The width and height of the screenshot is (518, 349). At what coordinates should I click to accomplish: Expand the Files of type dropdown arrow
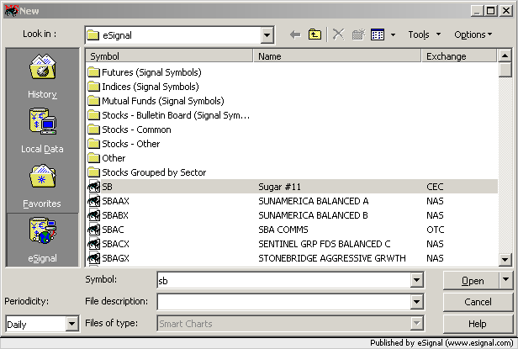point(416,324)
